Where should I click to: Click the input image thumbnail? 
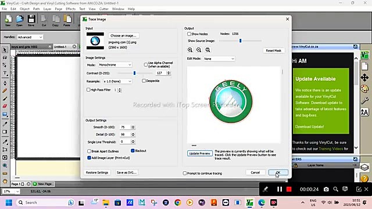95,41
